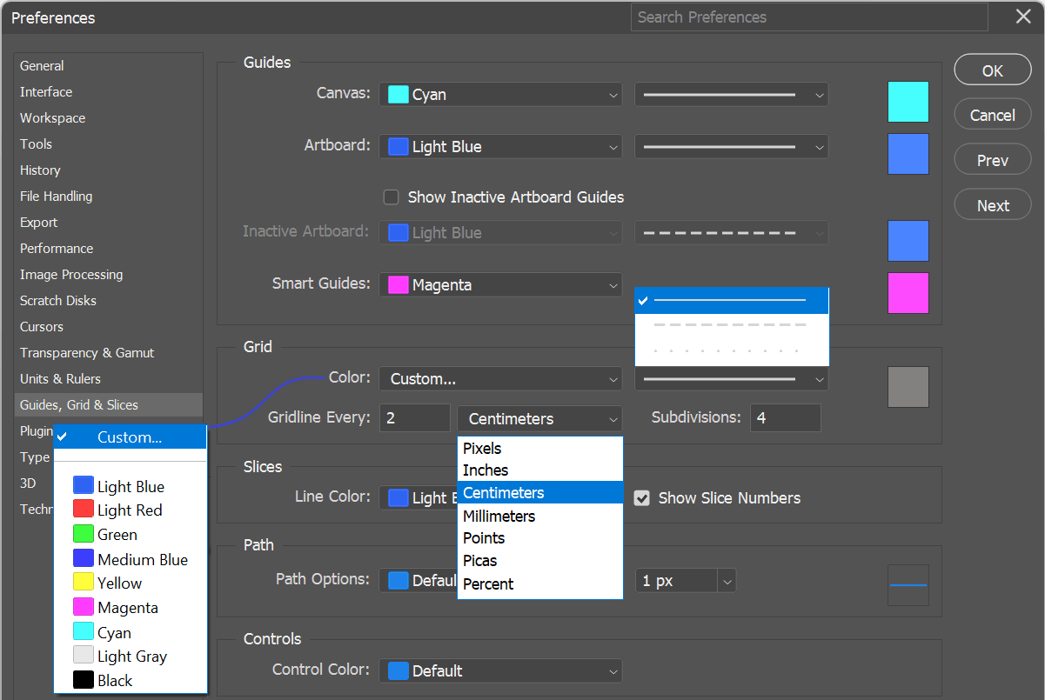1045x700 pixels.
Task: Click the Subdivisions input field
Action: pyautogui.click(x=785, y=418)
